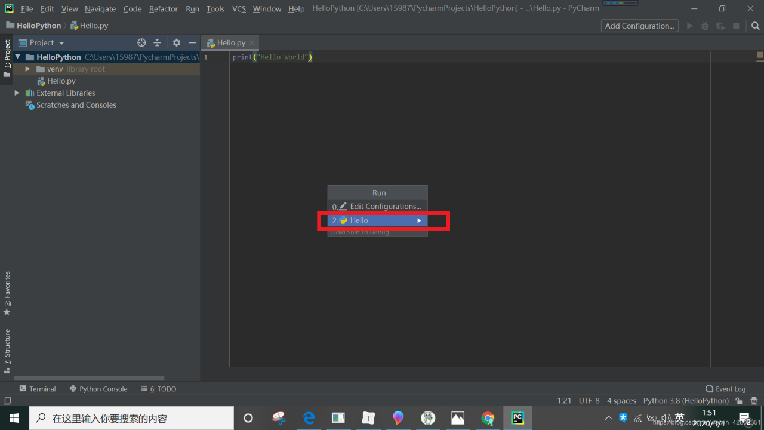Collapse the HelloPython project root node
Image resolution: width=764 pixels, height=430 pixels.
(x=18, y=57)
